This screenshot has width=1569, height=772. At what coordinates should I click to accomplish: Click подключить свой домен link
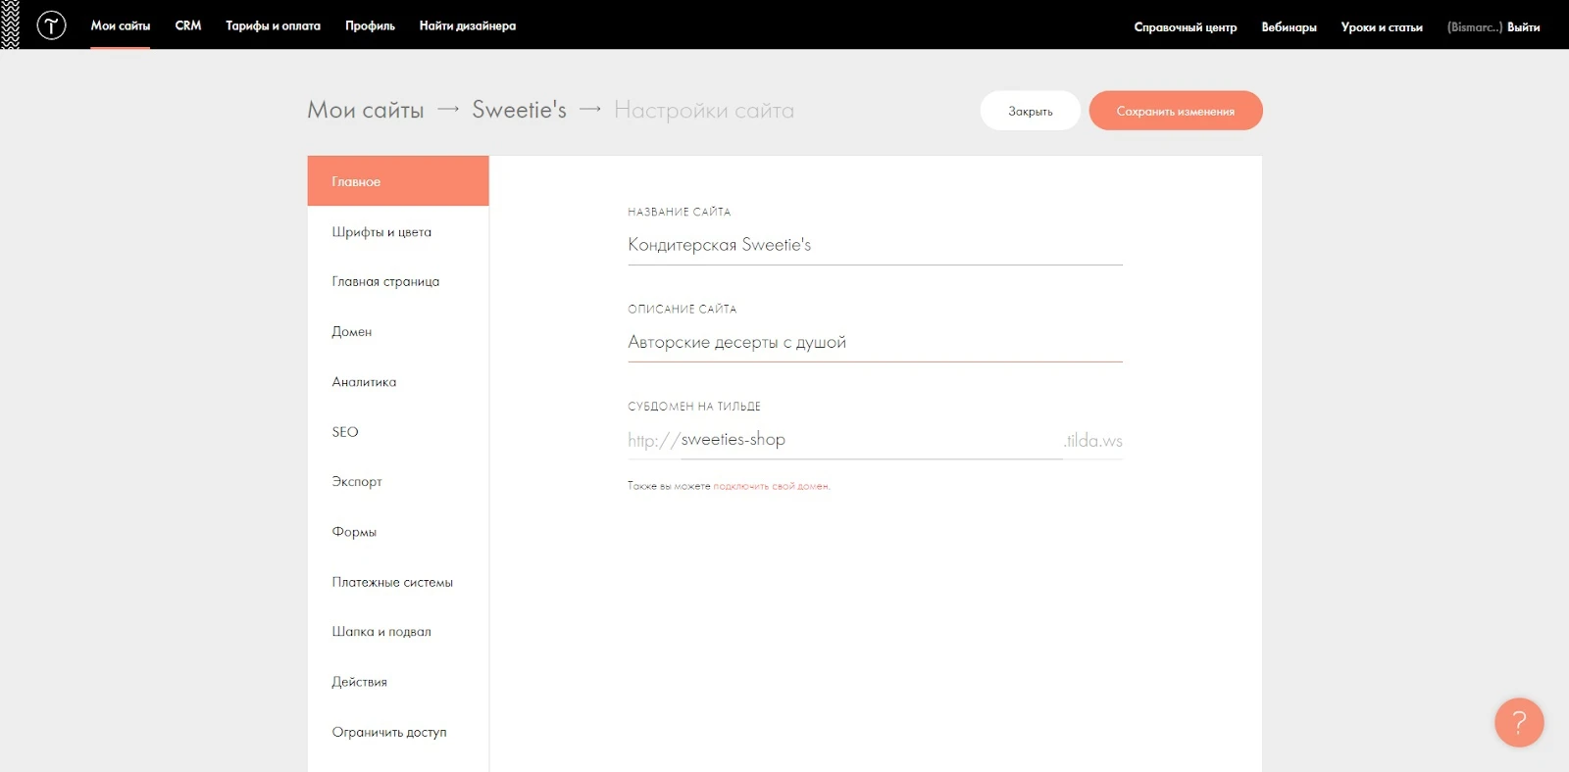771,486
